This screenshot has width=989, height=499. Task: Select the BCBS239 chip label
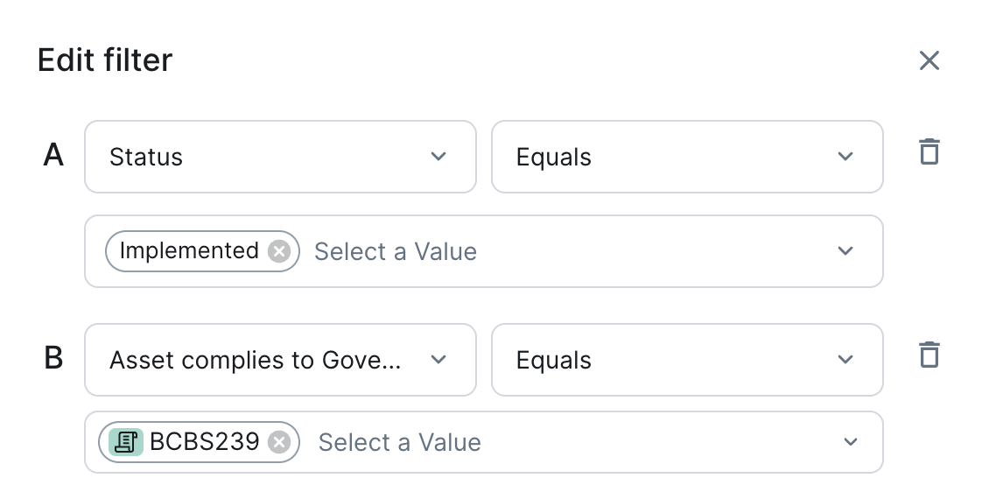[204, 441]
